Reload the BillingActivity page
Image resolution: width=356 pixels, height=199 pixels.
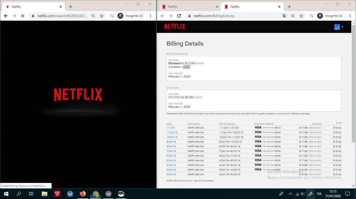click(x=179, y=16)
